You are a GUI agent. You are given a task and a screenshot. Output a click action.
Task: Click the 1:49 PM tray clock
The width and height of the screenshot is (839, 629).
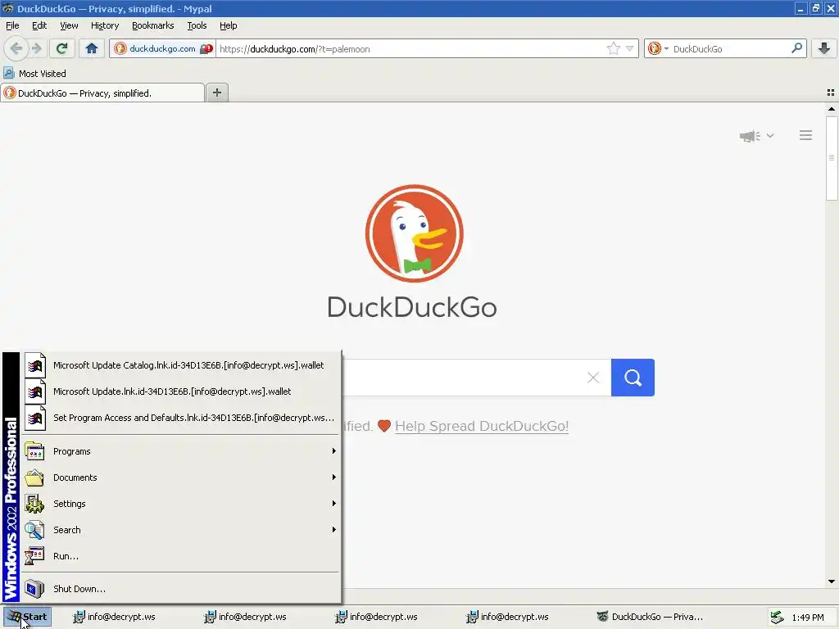[808, 618]
